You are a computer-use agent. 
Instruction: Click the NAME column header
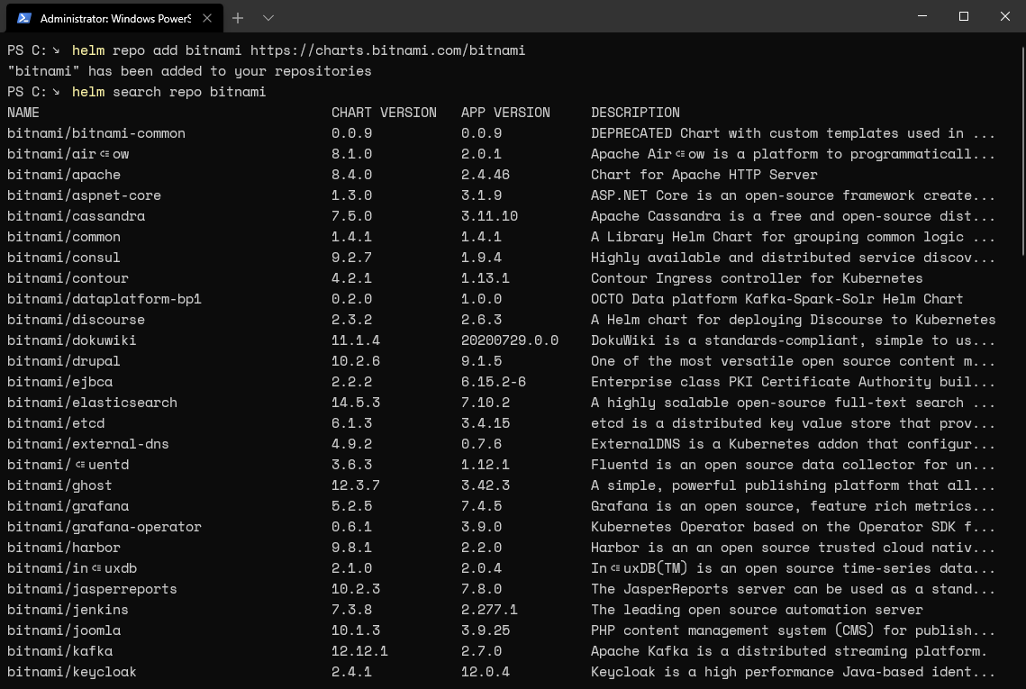tap(23, 113)
